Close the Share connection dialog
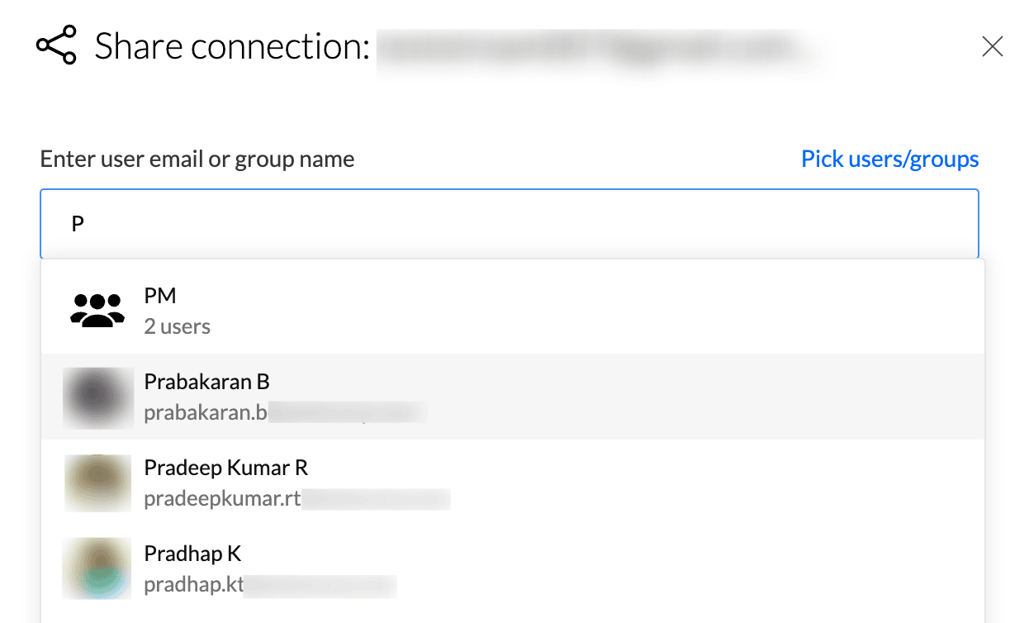 pyautogui.click(x=992, y=47)
